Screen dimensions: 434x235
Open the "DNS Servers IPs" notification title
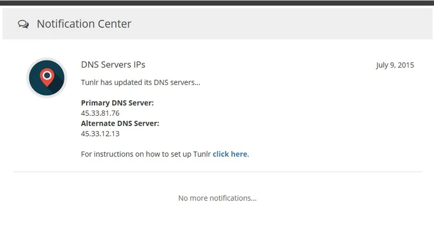pos(113,64)
